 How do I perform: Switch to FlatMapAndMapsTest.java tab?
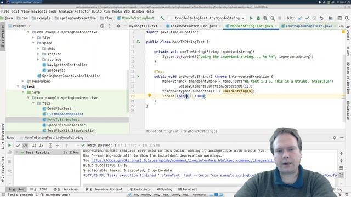pos(309,26)
